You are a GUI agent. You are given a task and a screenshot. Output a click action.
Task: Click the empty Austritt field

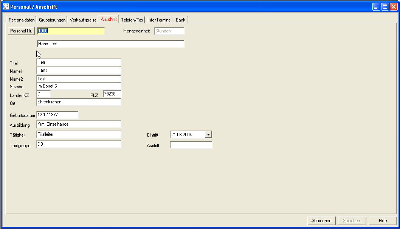coord(191,145)
